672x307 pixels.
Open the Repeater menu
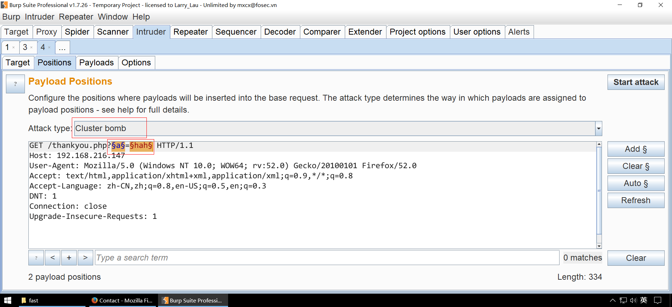[x=76, y=17]
